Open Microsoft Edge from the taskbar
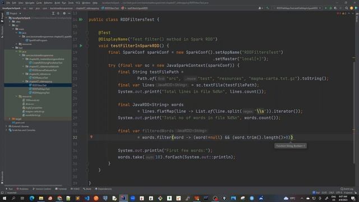Screen dimensions: 359x202 32,198
